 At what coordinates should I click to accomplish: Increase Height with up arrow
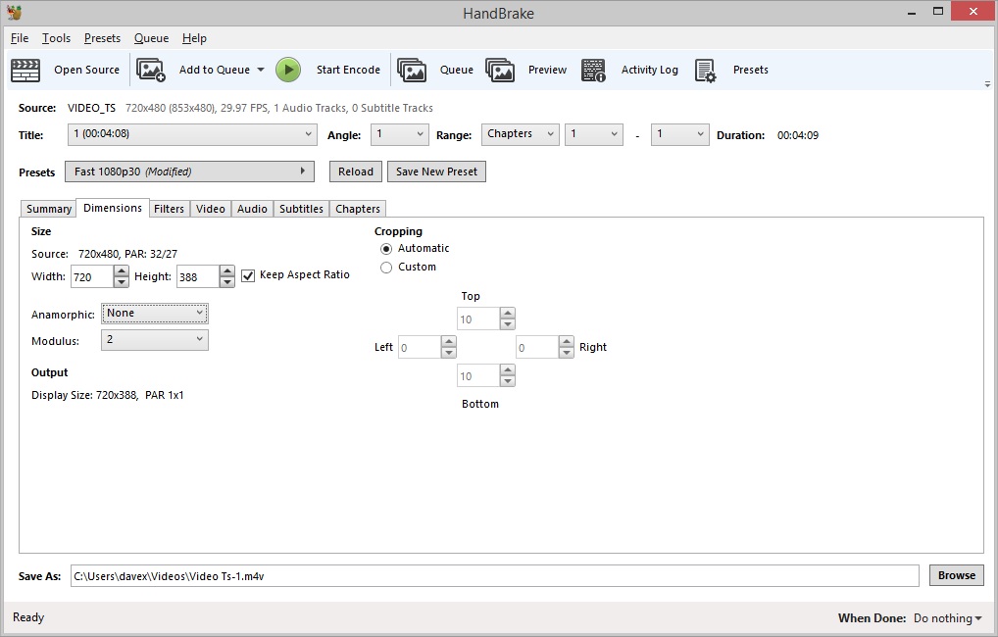pyautogui.click(x=227, y=271)
